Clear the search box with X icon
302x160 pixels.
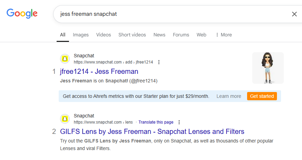294,14
